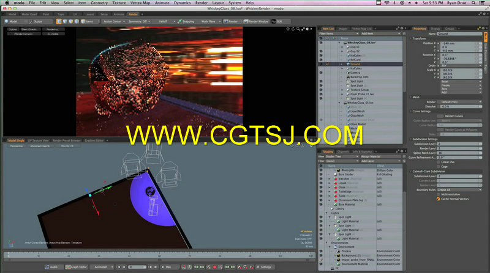Screen dimensions: 490x273
Task: Toggle visibility eye of Texture Group
Action: [320, 90]
